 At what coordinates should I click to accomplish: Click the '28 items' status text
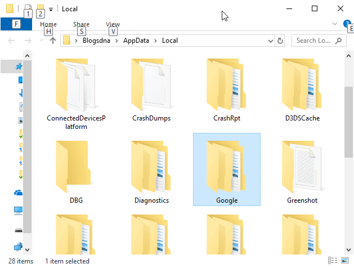click(x=21, y=261)
